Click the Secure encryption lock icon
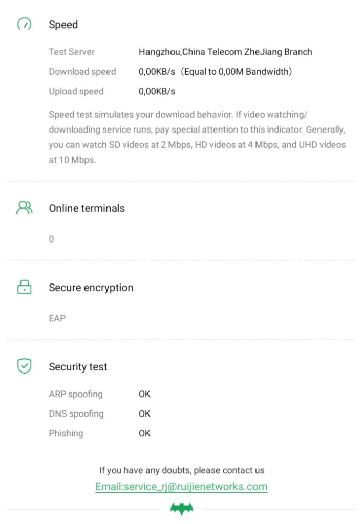 24,287
